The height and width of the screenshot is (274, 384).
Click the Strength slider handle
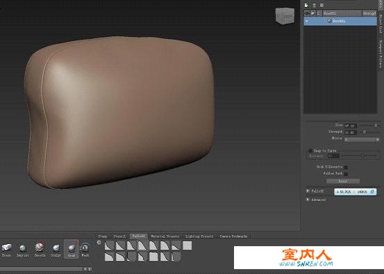[x=365, y=132]
